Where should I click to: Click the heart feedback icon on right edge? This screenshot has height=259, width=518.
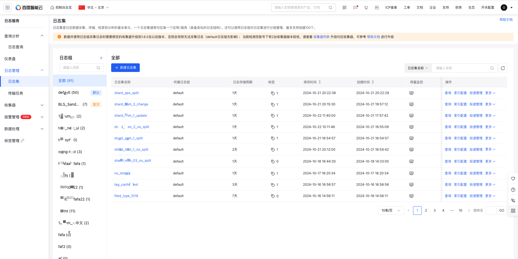(513, 179)
